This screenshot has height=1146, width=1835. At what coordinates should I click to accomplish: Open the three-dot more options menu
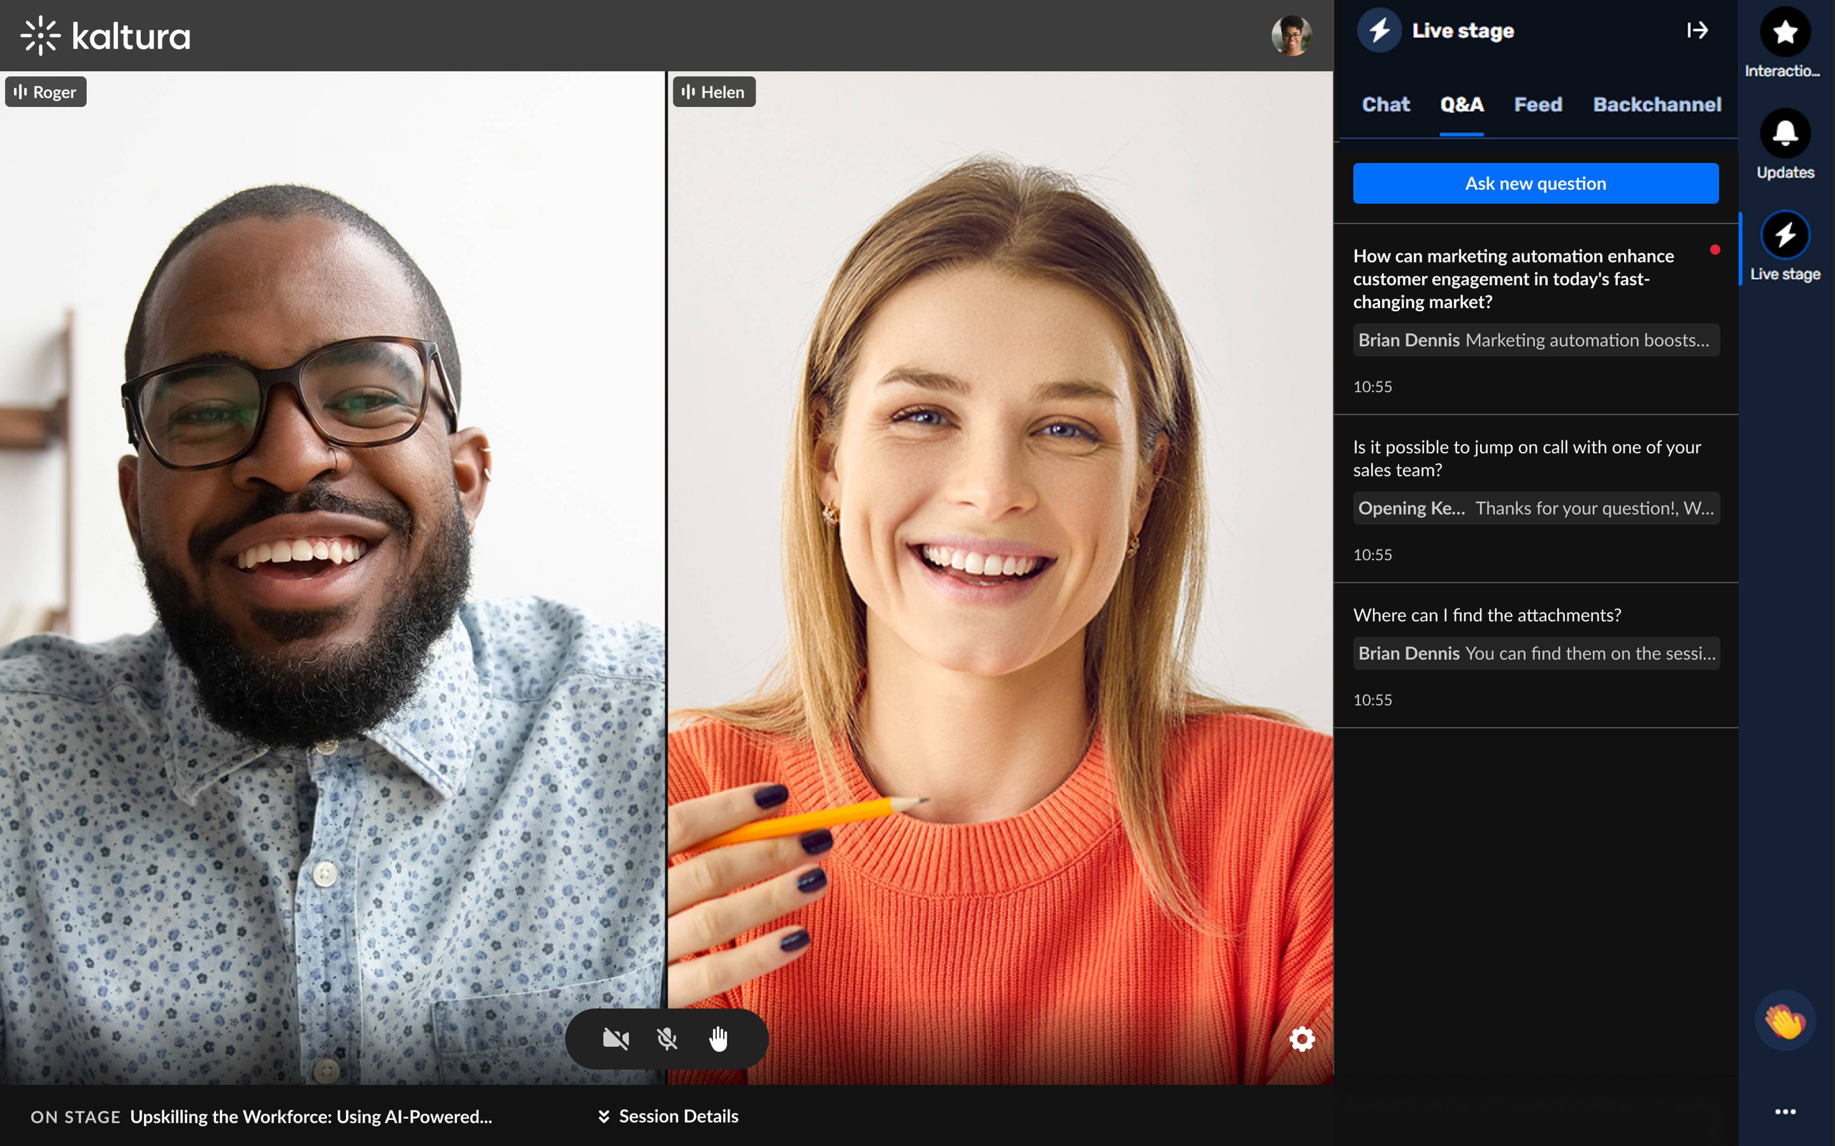[x=1785, y=1111]
